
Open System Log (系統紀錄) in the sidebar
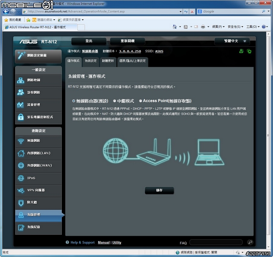[x=38, y=228]
